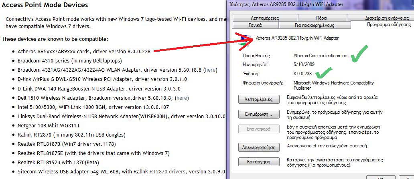Viewport: 414px width, 179px height.
Task: Switch to the Πόροι tab
Action: click(x=322, y=18)
